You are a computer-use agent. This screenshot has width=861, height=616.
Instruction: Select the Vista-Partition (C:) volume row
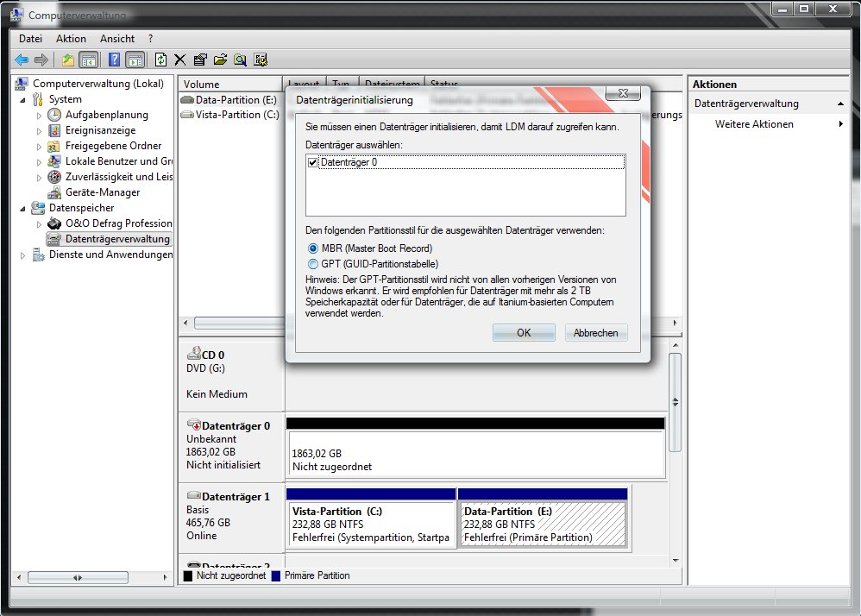(x=230, y=115)
